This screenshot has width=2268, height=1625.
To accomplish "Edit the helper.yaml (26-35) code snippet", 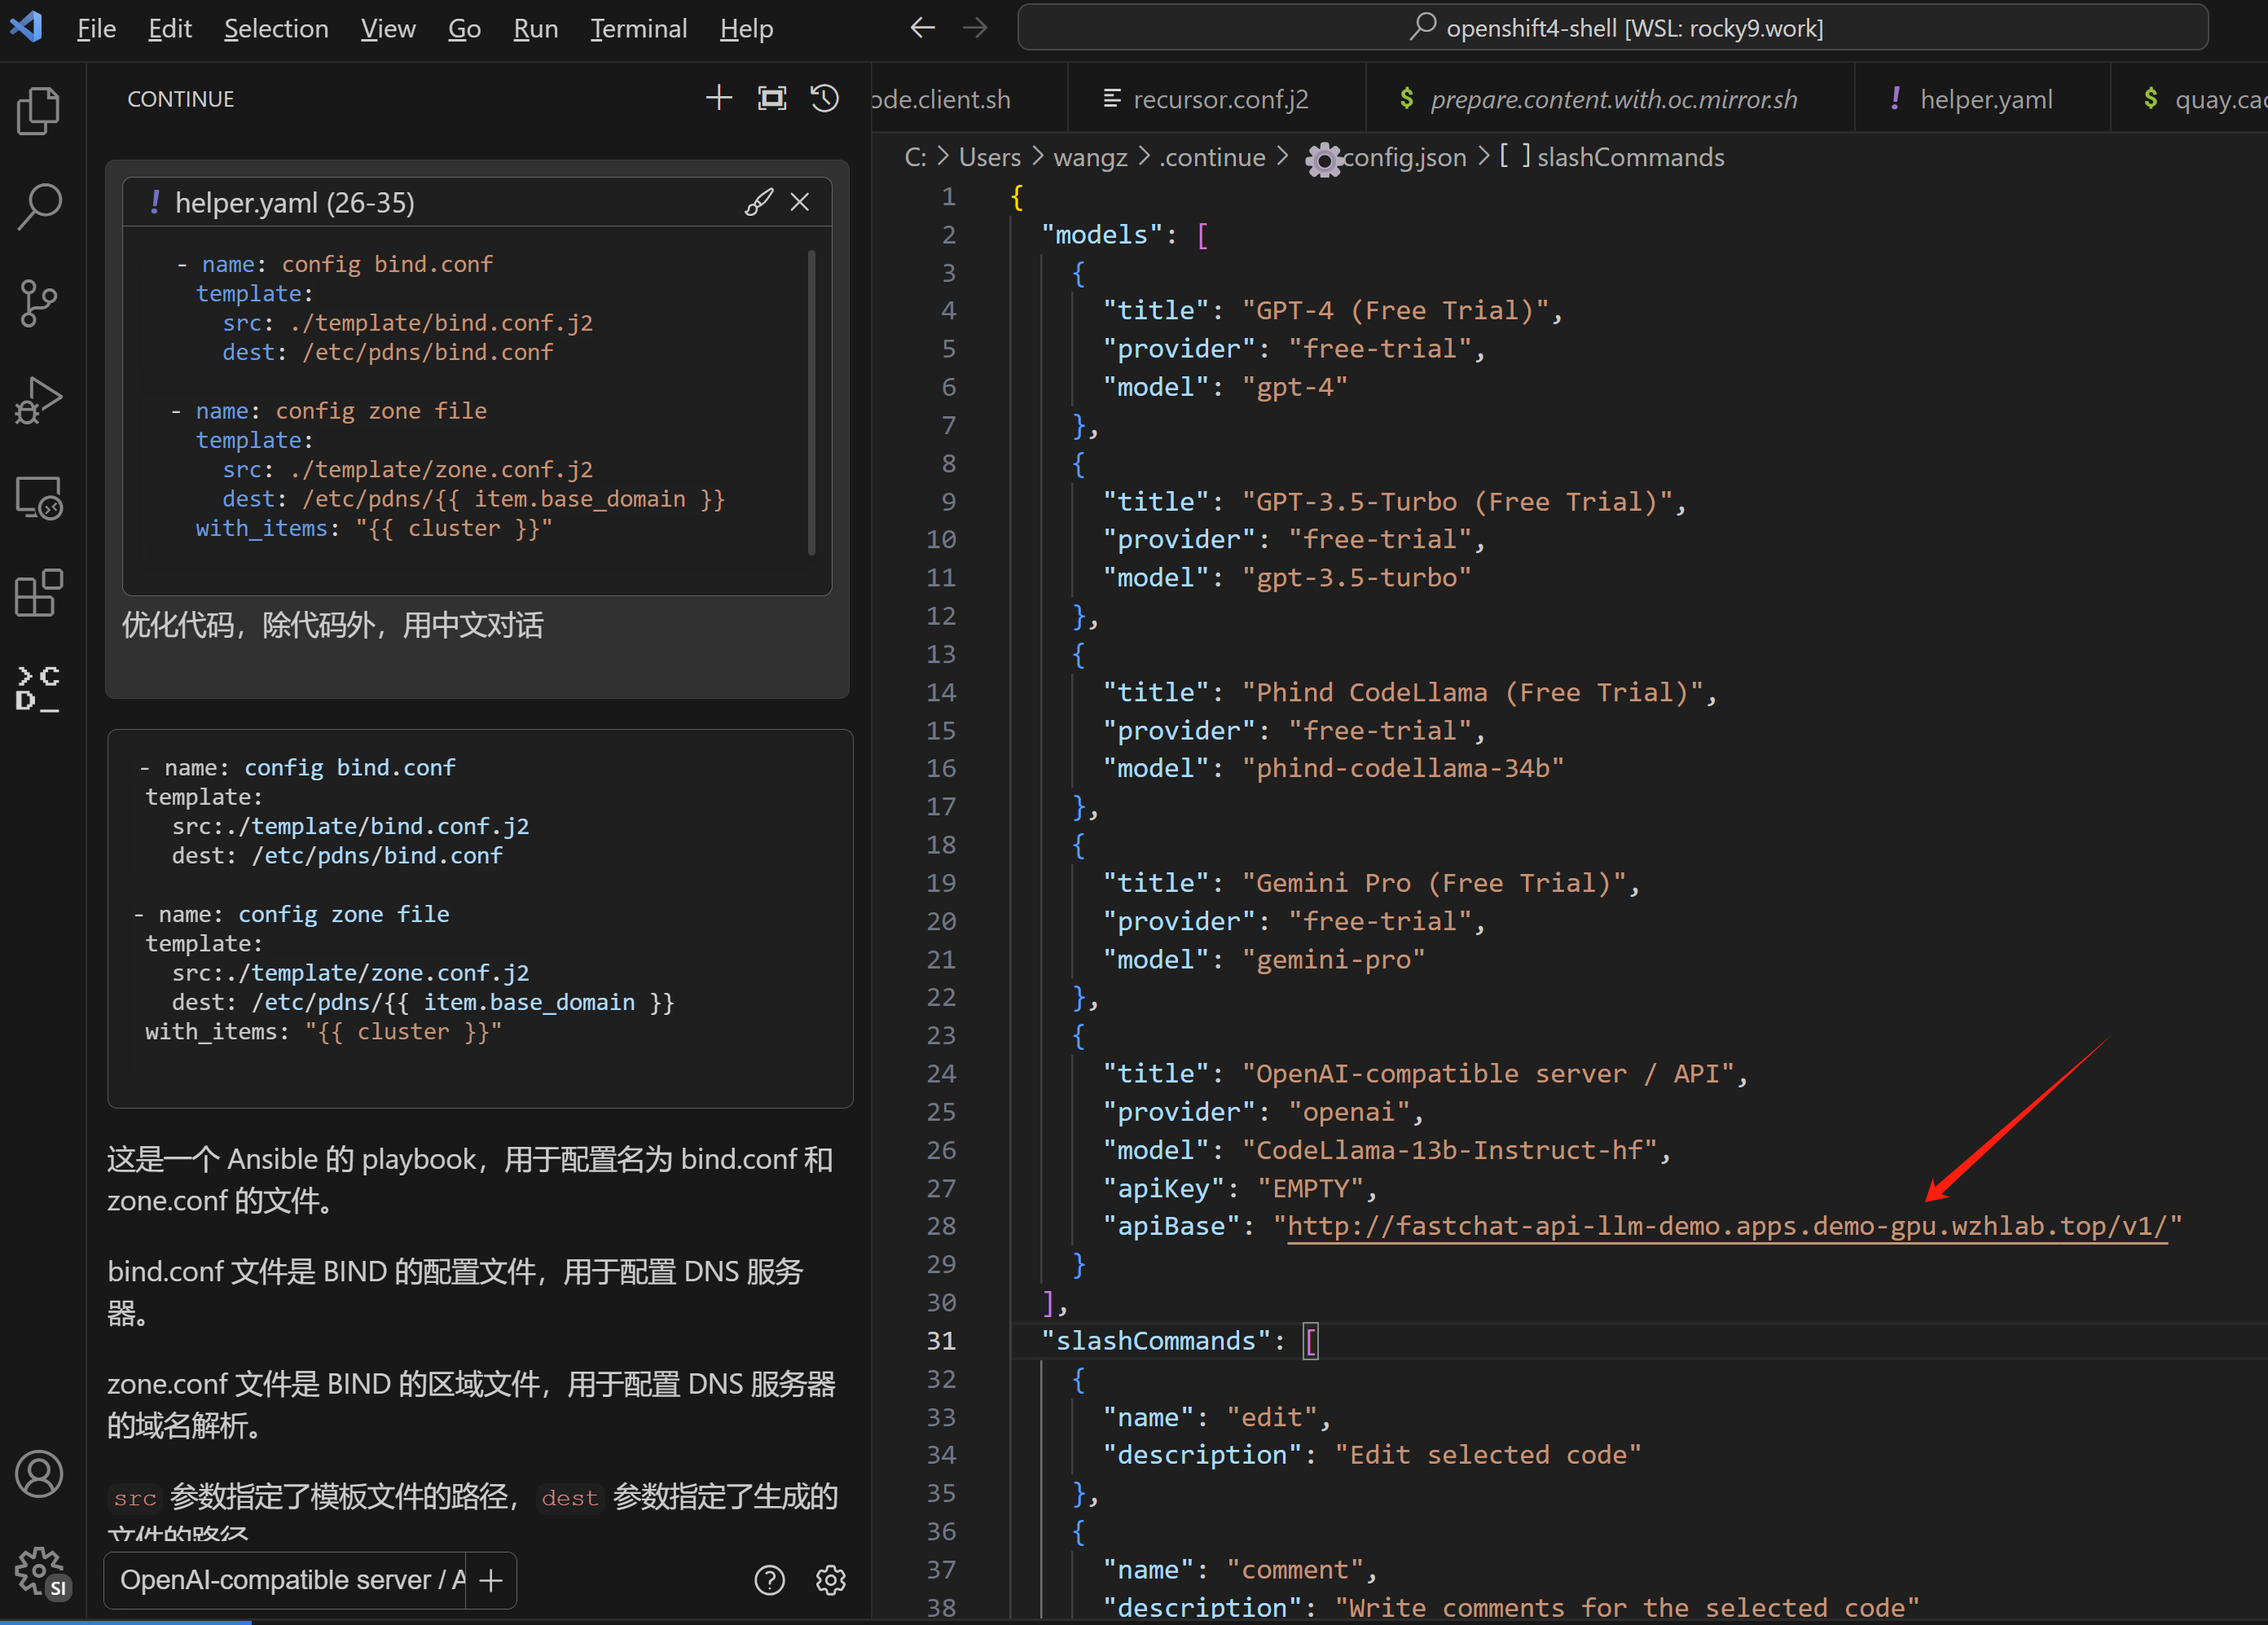I will click(758, 202).
